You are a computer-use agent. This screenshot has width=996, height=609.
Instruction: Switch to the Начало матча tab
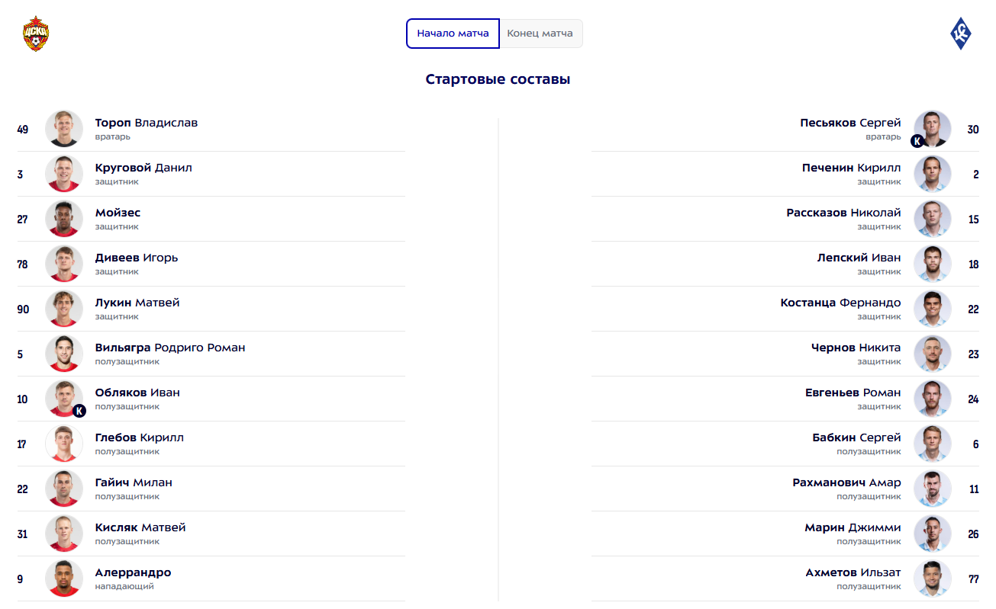(x=453, y=34)
